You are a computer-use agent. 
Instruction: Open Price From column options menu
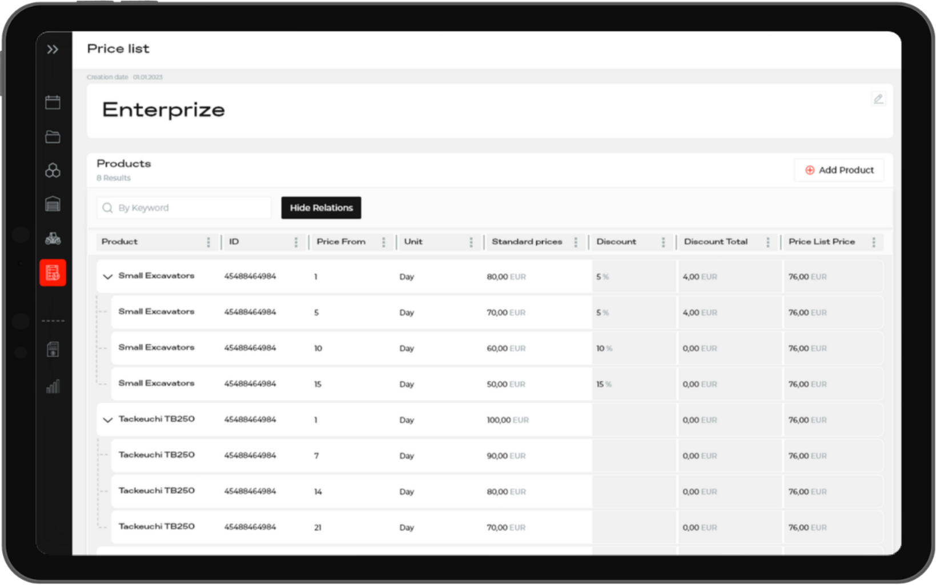[384, 242]
